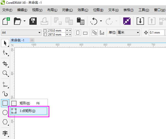
Task: Choose 矩形(R) F6 from the flyout
Action: (29, 103)
